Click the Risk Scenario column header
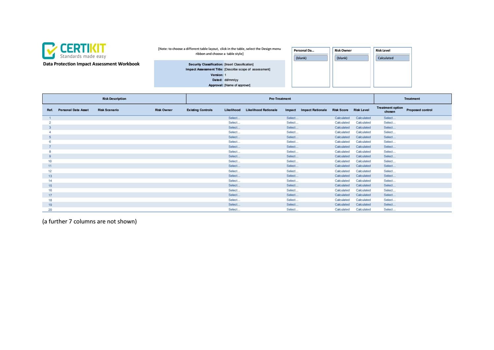Screen dimensions: 494x350 click(109, 110)
